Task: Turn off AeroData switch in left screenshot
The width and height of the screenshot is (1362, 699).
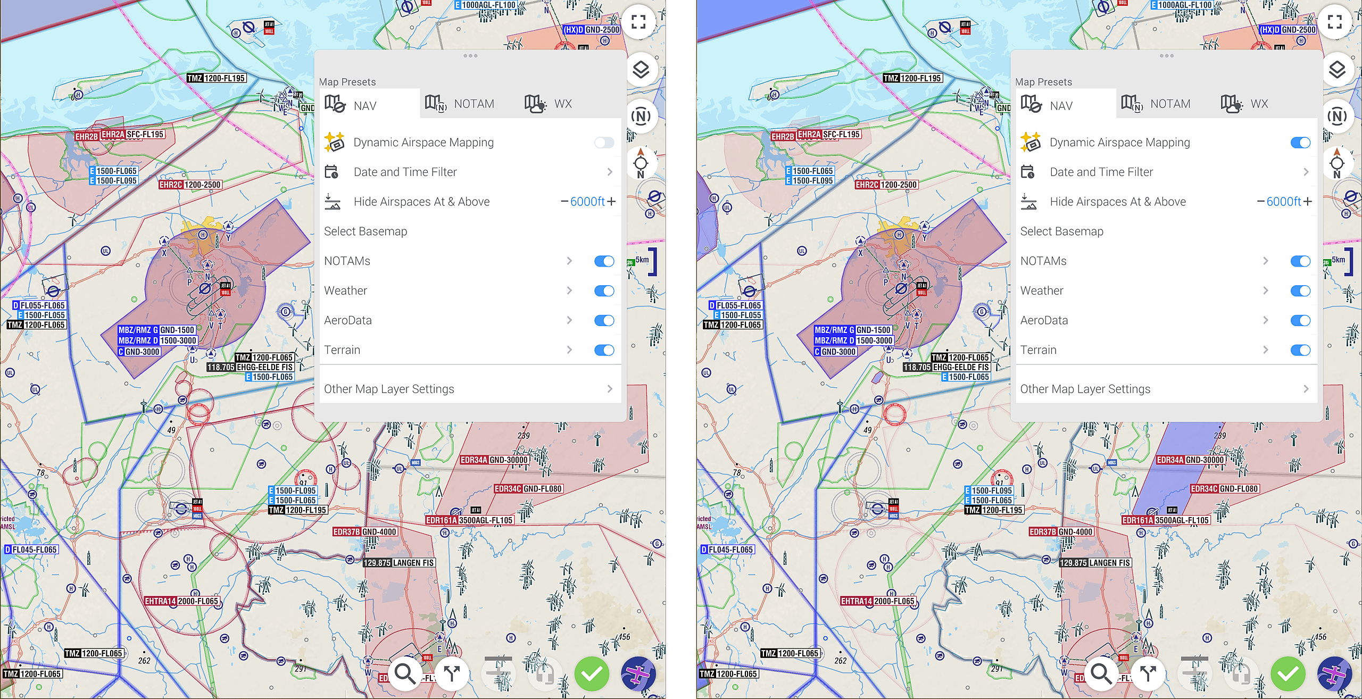Action: coord(604,320)
